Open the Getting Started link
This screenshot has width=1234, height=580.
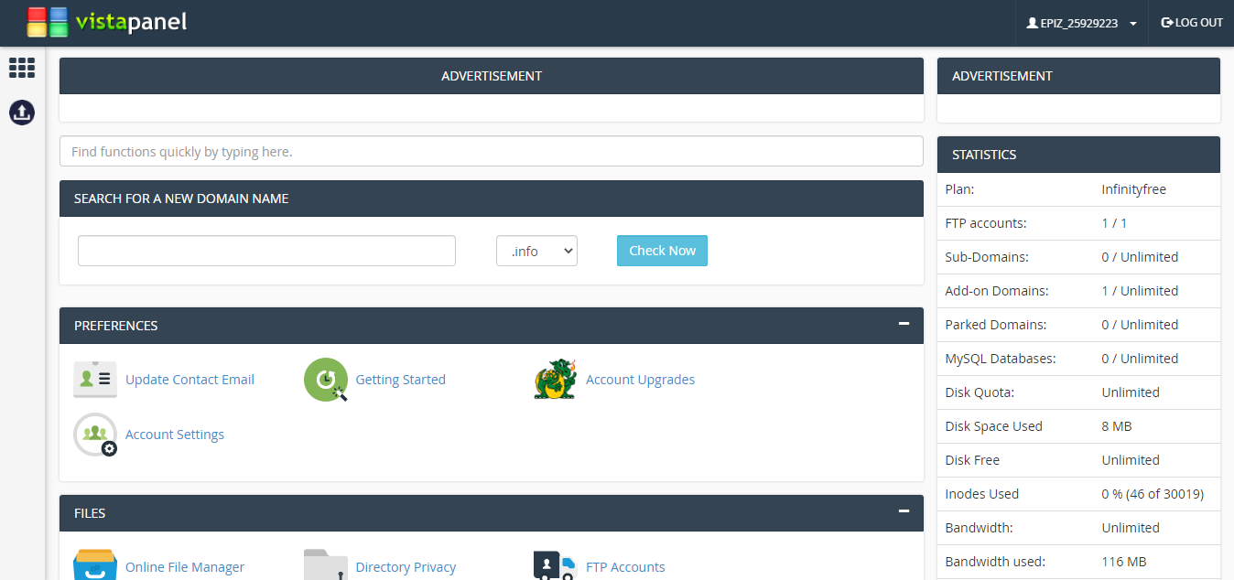[400, 380]
